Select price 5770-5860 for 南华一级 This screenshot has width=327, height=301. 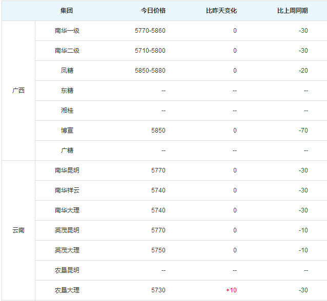coord(150,31)
